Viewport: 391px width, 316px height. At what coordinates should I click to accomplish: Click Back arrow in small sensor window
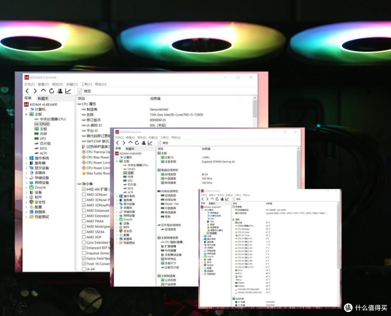pos(203,199)
